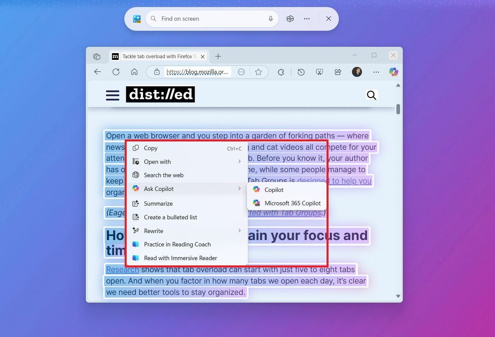This screenshot has width=495, height=337.
Task: Add this page to favorites
Action: (259, 71)
